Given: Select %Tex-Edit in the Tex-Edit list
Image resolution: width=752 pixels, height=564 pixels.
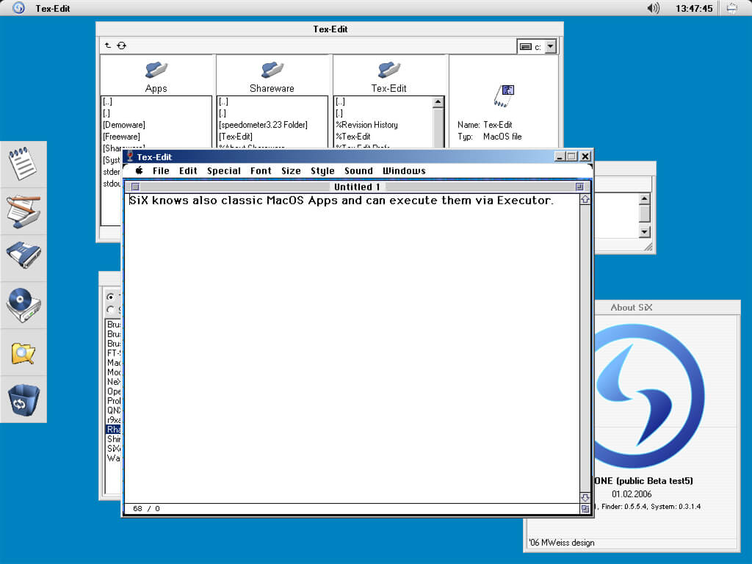Looking at the screenshot, I should (x=352, y=137).
